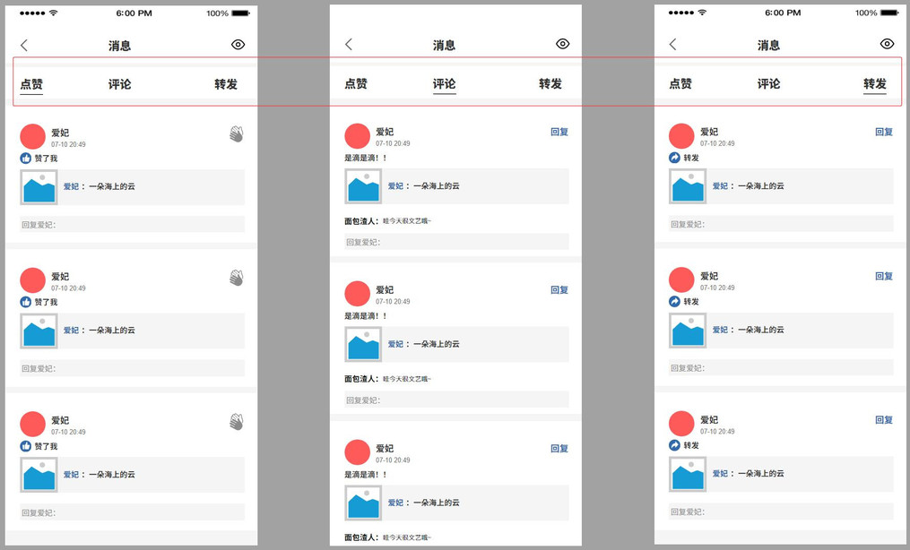Switch to 转发 tab on middle phone screen
The height and width of the screenshot is (550, 910).
point(550,84)
